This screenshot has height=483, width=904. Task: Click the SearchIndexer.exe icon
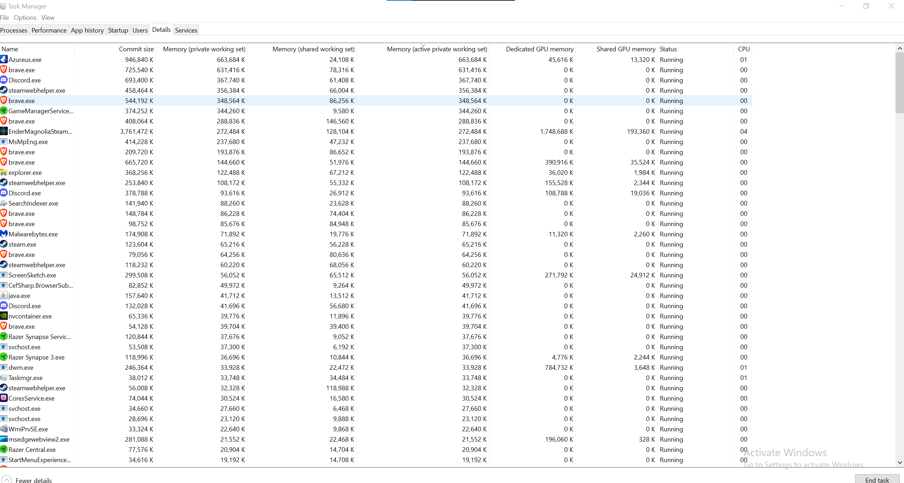(4, 203)
